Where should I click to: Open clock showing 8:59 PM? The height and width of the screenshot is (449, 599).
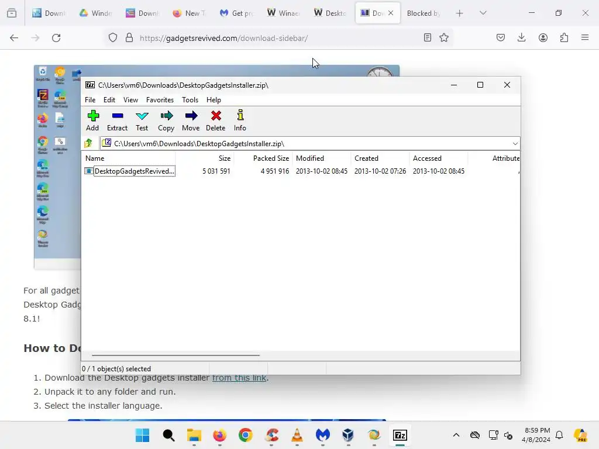(x=536, y=435)
